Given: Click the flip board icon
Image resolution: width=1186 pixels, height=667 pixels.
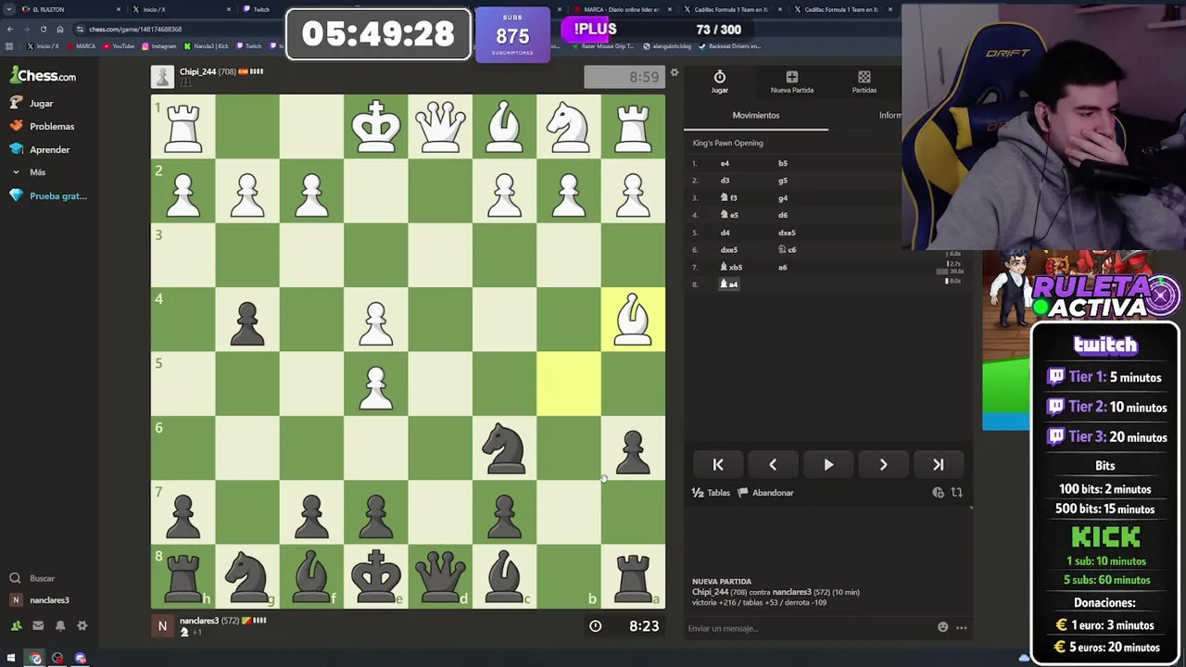Looking at the screenshot, I should tap(957, 493).
